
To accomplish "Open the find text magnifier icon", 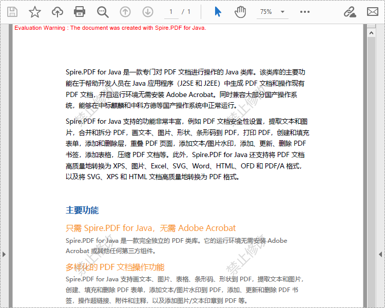I will (103, 12).
